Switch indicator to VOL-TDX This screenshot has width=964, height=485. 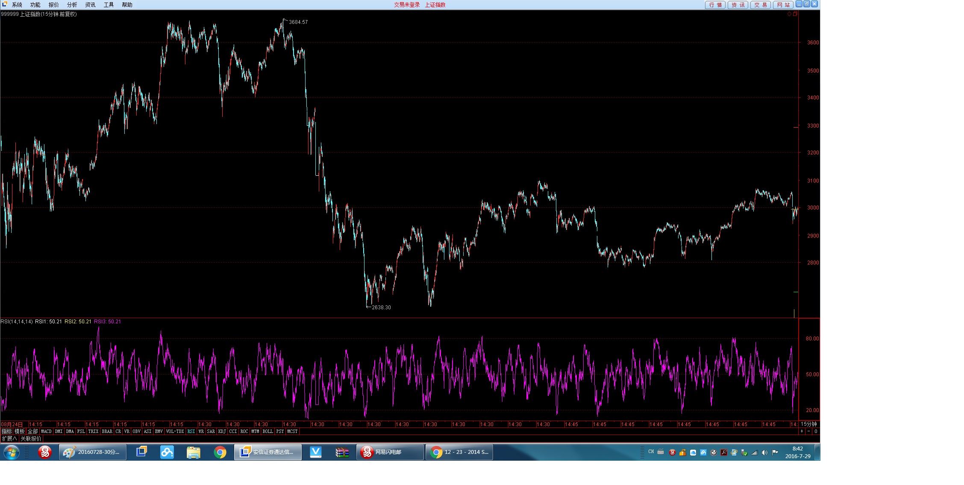pyautogui.click(x=175, y=431)
